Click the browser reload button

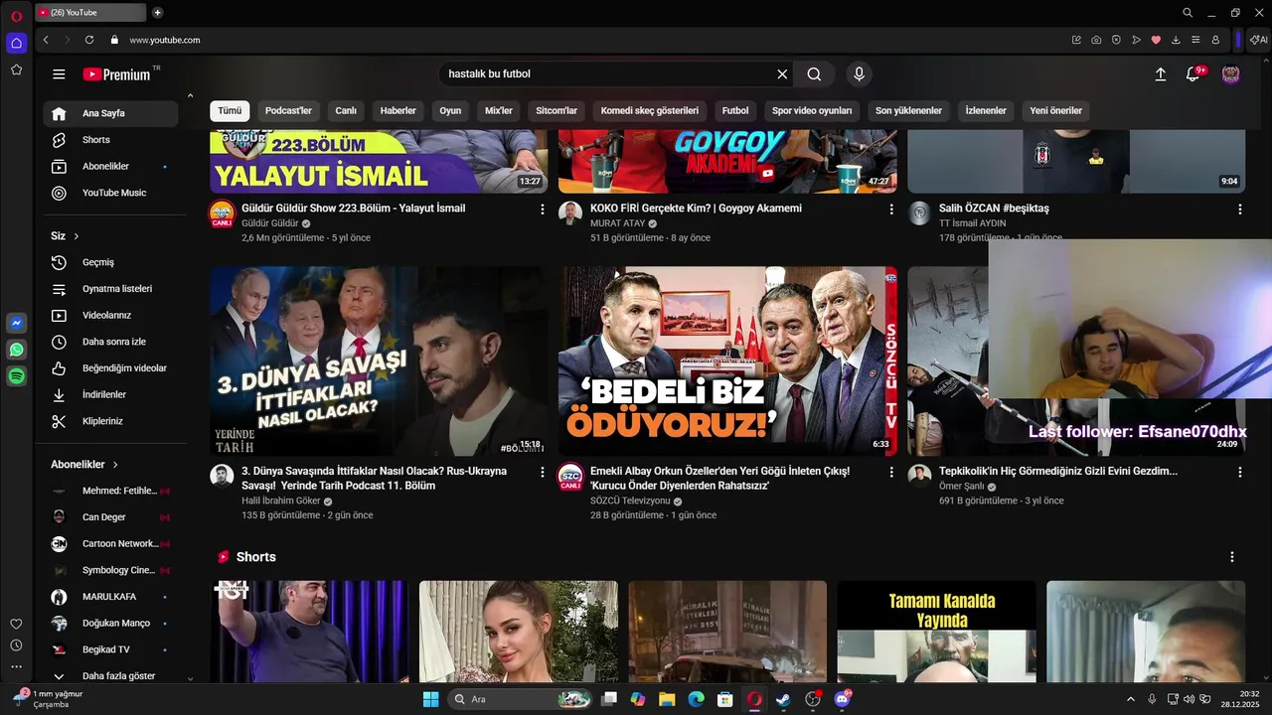pos(89,40)
